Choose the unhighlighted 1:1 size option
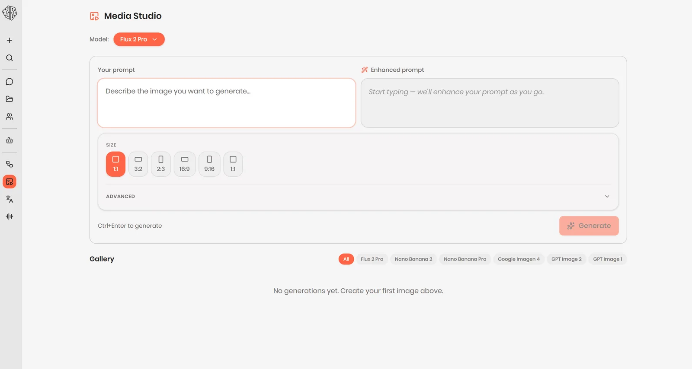The width and height of the screenshot is (692, 369). pos(233,164)
